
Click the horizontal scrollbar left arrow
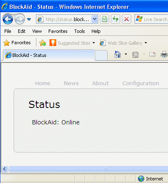[x=5, y=169]
